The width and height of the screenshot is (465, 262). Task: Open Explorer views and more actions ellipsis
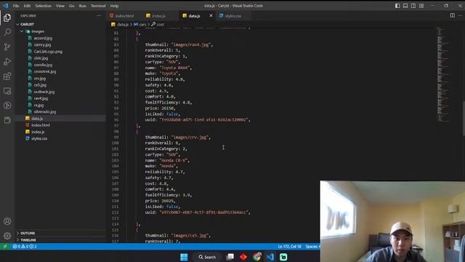click(99, 16)
